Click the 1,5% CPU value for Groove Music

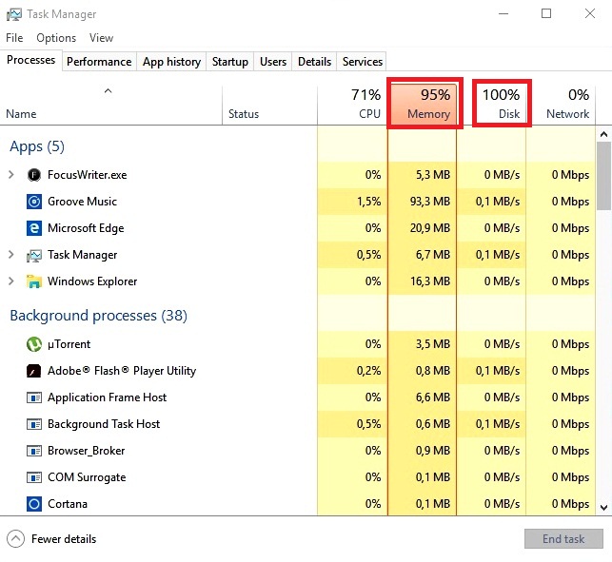[369, 202]
